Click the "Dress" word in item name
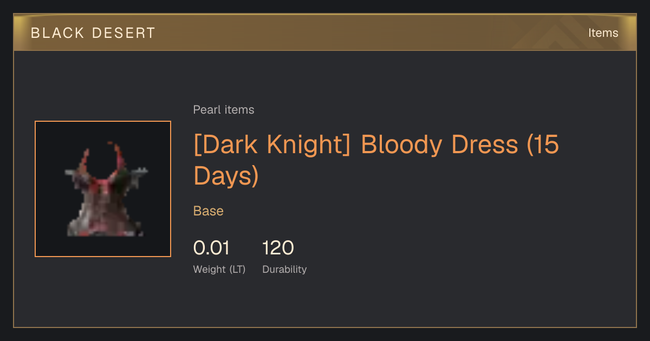Image resolution: width=650 pixels, height=341 pixels. click(x=479, y=145)
